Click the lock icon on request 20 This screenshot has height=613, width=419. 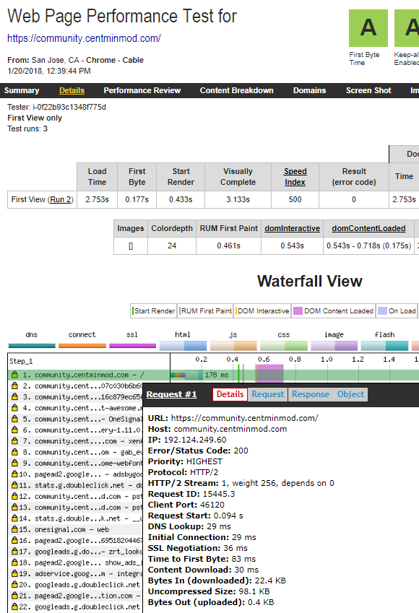(x=14, y=584)
